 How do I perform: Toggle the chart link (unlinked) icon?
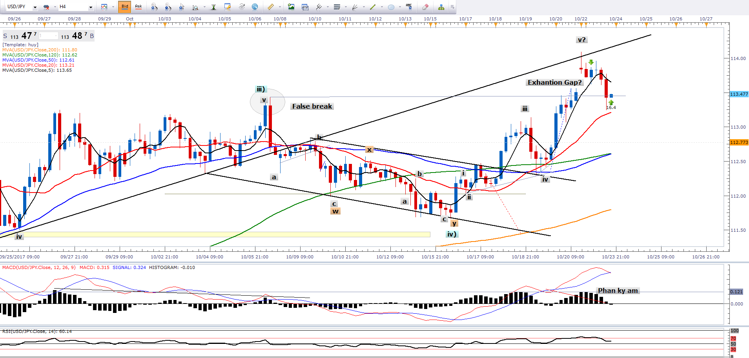[46, 7]
